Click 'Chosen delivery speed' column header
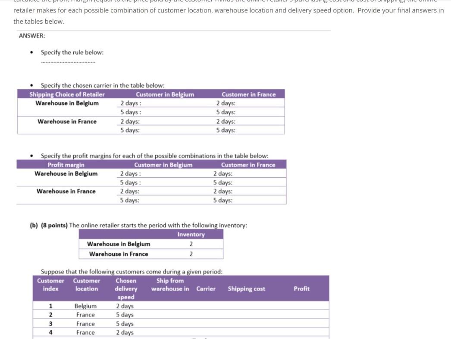 (126, 289)
